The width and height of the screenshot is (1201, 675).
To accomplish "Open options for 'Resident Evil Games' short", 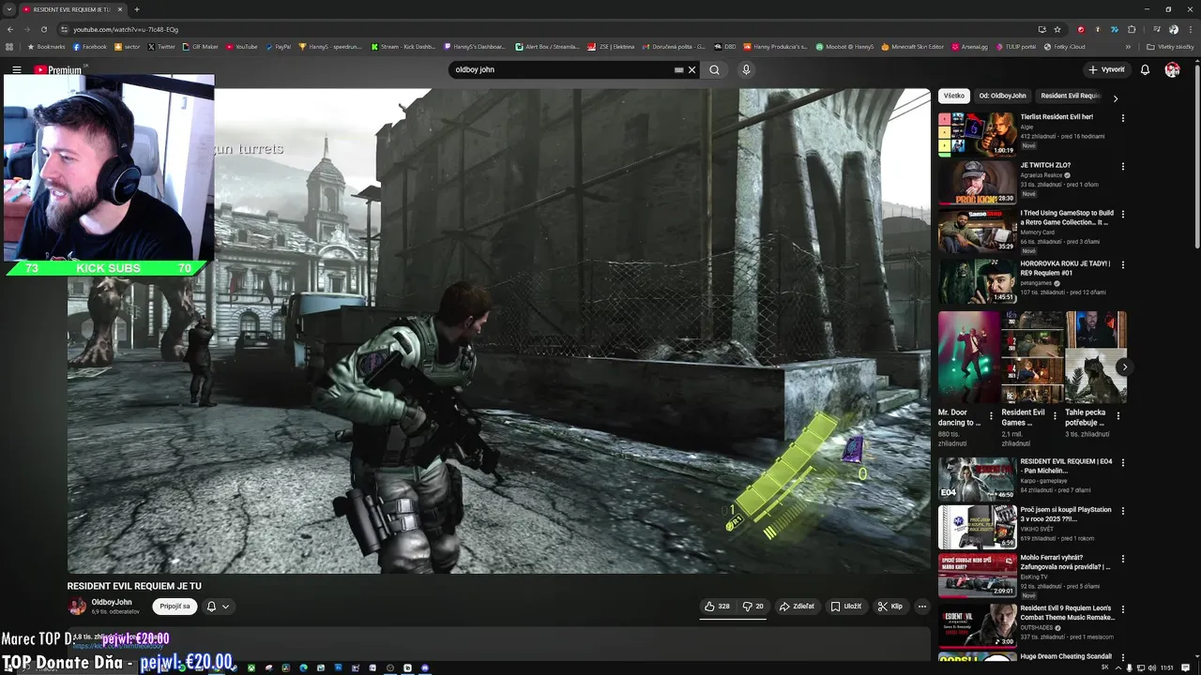I will click(1055, 415).
